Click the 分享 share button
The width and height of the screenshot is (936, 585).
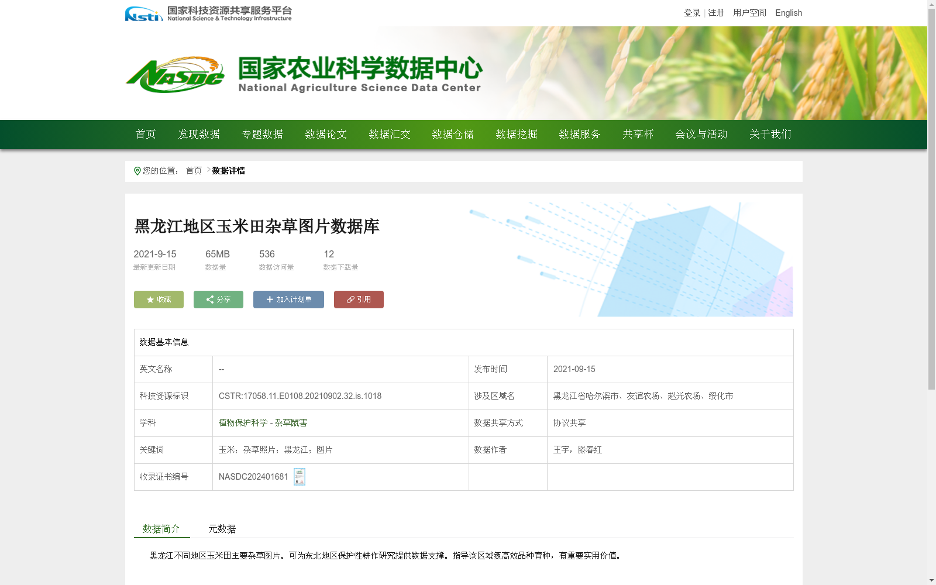point(218,300)
